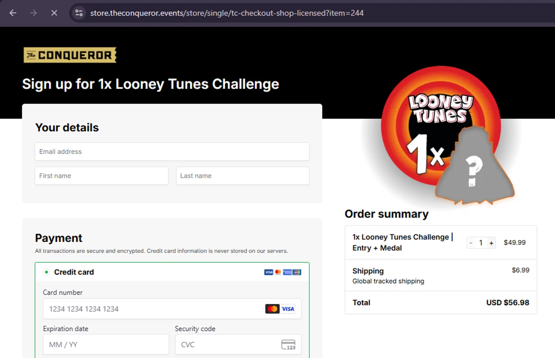Click the Credit card label
The width and height of the screenshot is (555, 358).
pos(74,272)
